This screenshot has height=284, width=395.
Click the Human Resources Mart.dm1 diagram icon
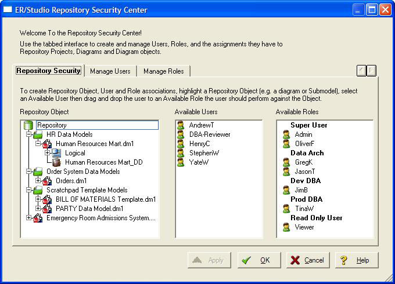47,144
